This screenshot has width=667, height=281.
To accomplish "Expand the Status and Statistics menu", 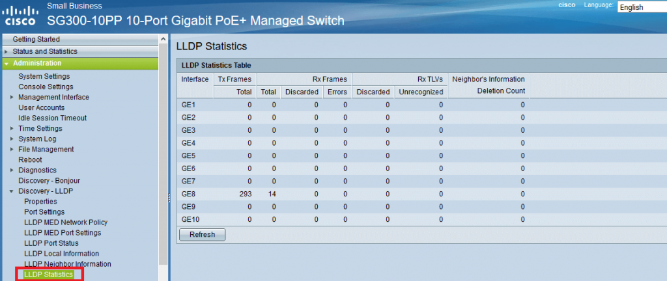I will tap(45, 51).
